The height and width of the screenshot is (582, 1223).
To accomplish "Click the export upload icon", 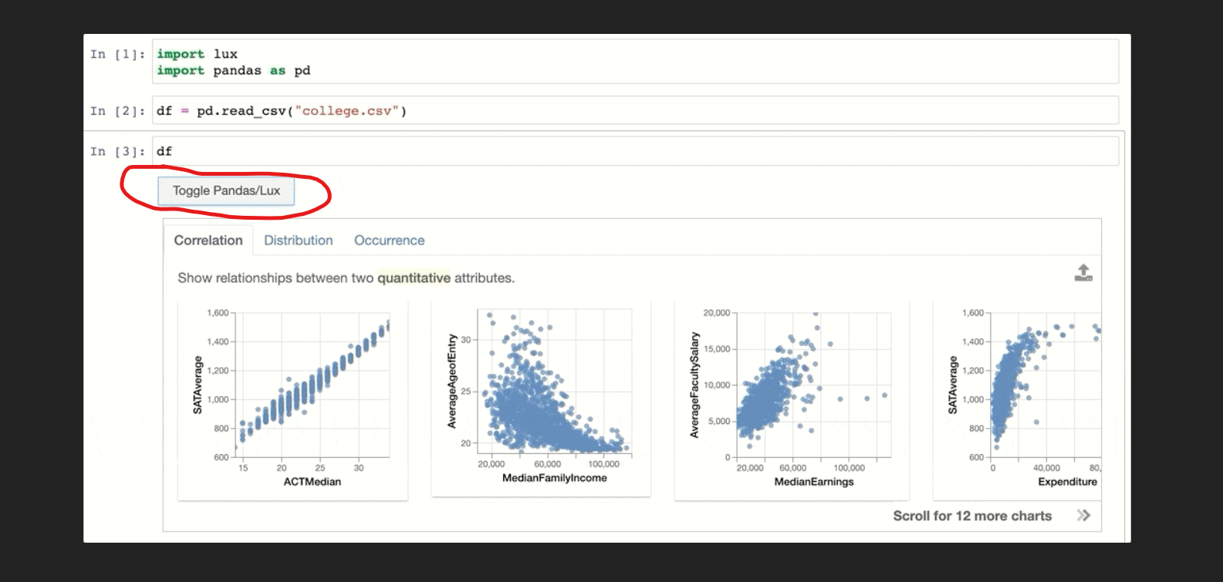I will (x=1083, y=273).
